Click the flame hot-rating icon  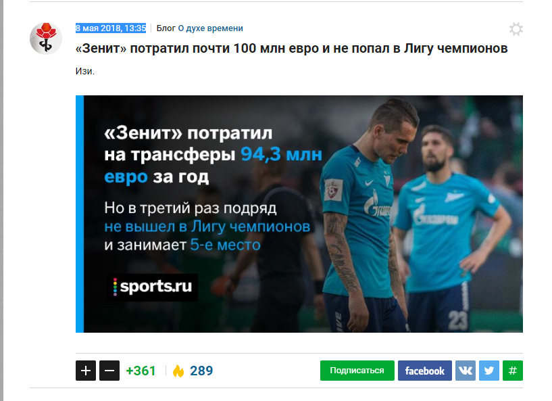[178, 371]
